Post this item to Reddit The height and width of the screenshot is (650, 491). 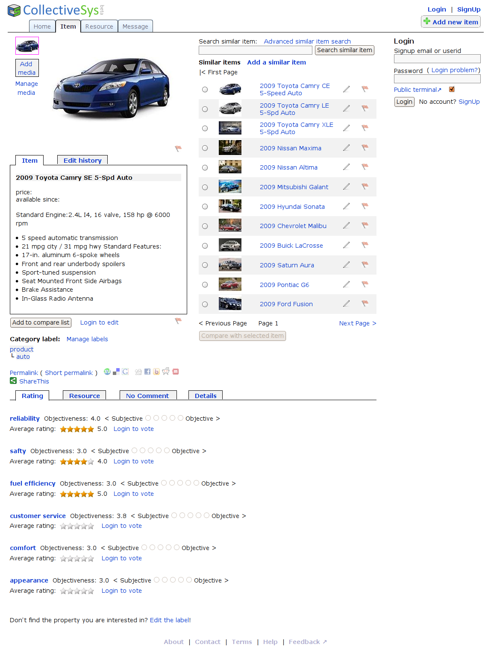point(166,372)
